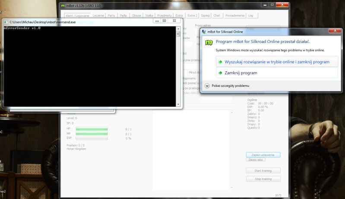Open the Obszar tab

pyautogui.click(x=136, y=15)
